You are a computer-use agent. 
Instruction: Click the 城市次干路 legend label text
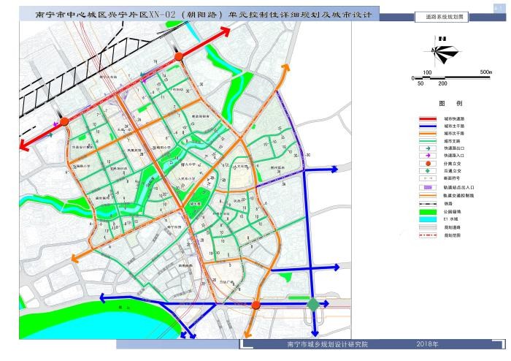pyautogui.click(x=454, y=134)
